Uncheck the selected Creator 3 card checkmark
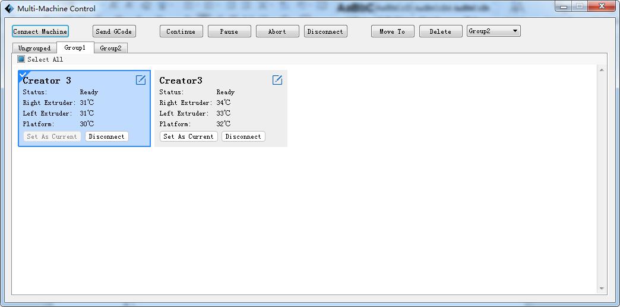This screenshot has width=620, height=307. pos(23,75)
